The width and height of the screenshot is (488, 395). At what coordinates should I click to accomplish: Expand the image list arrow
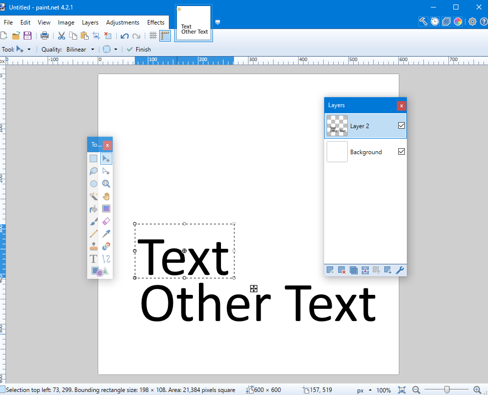[218, 22]
